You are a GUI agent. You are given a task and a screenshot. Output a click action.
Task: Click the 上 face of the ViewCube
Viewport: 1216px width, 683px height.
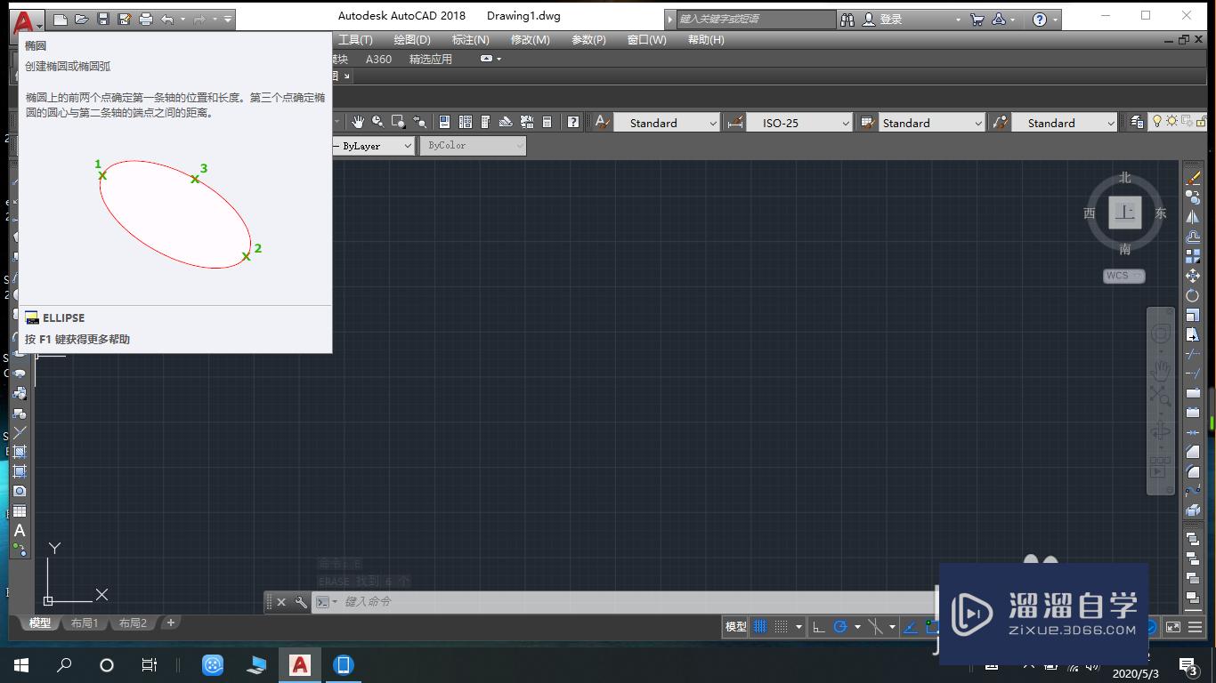click(x=1125, y=213)
